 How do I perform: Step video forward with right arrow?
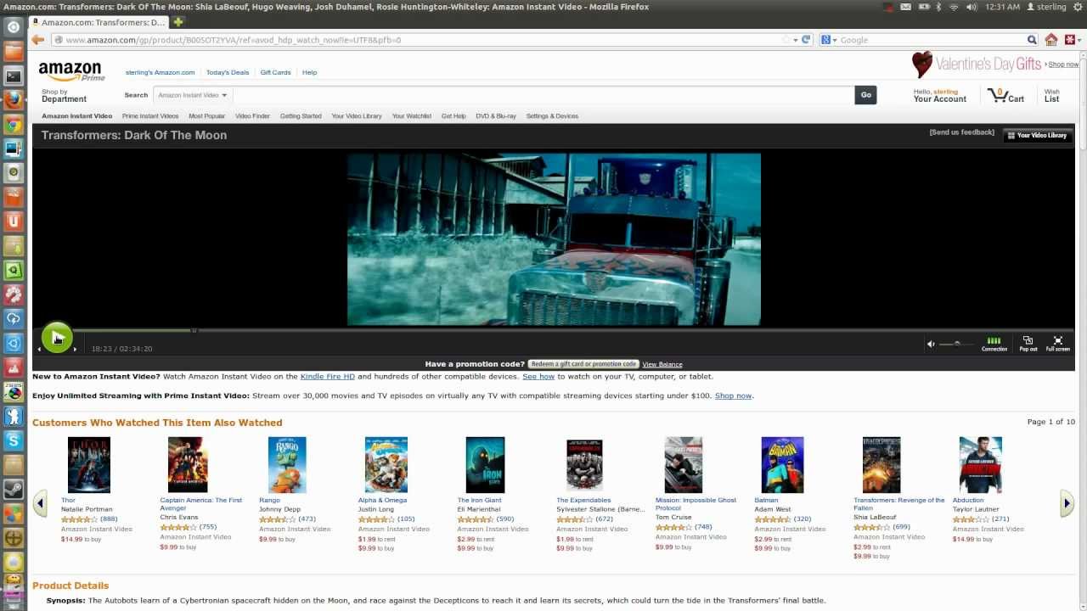click(x=75, y=349)
